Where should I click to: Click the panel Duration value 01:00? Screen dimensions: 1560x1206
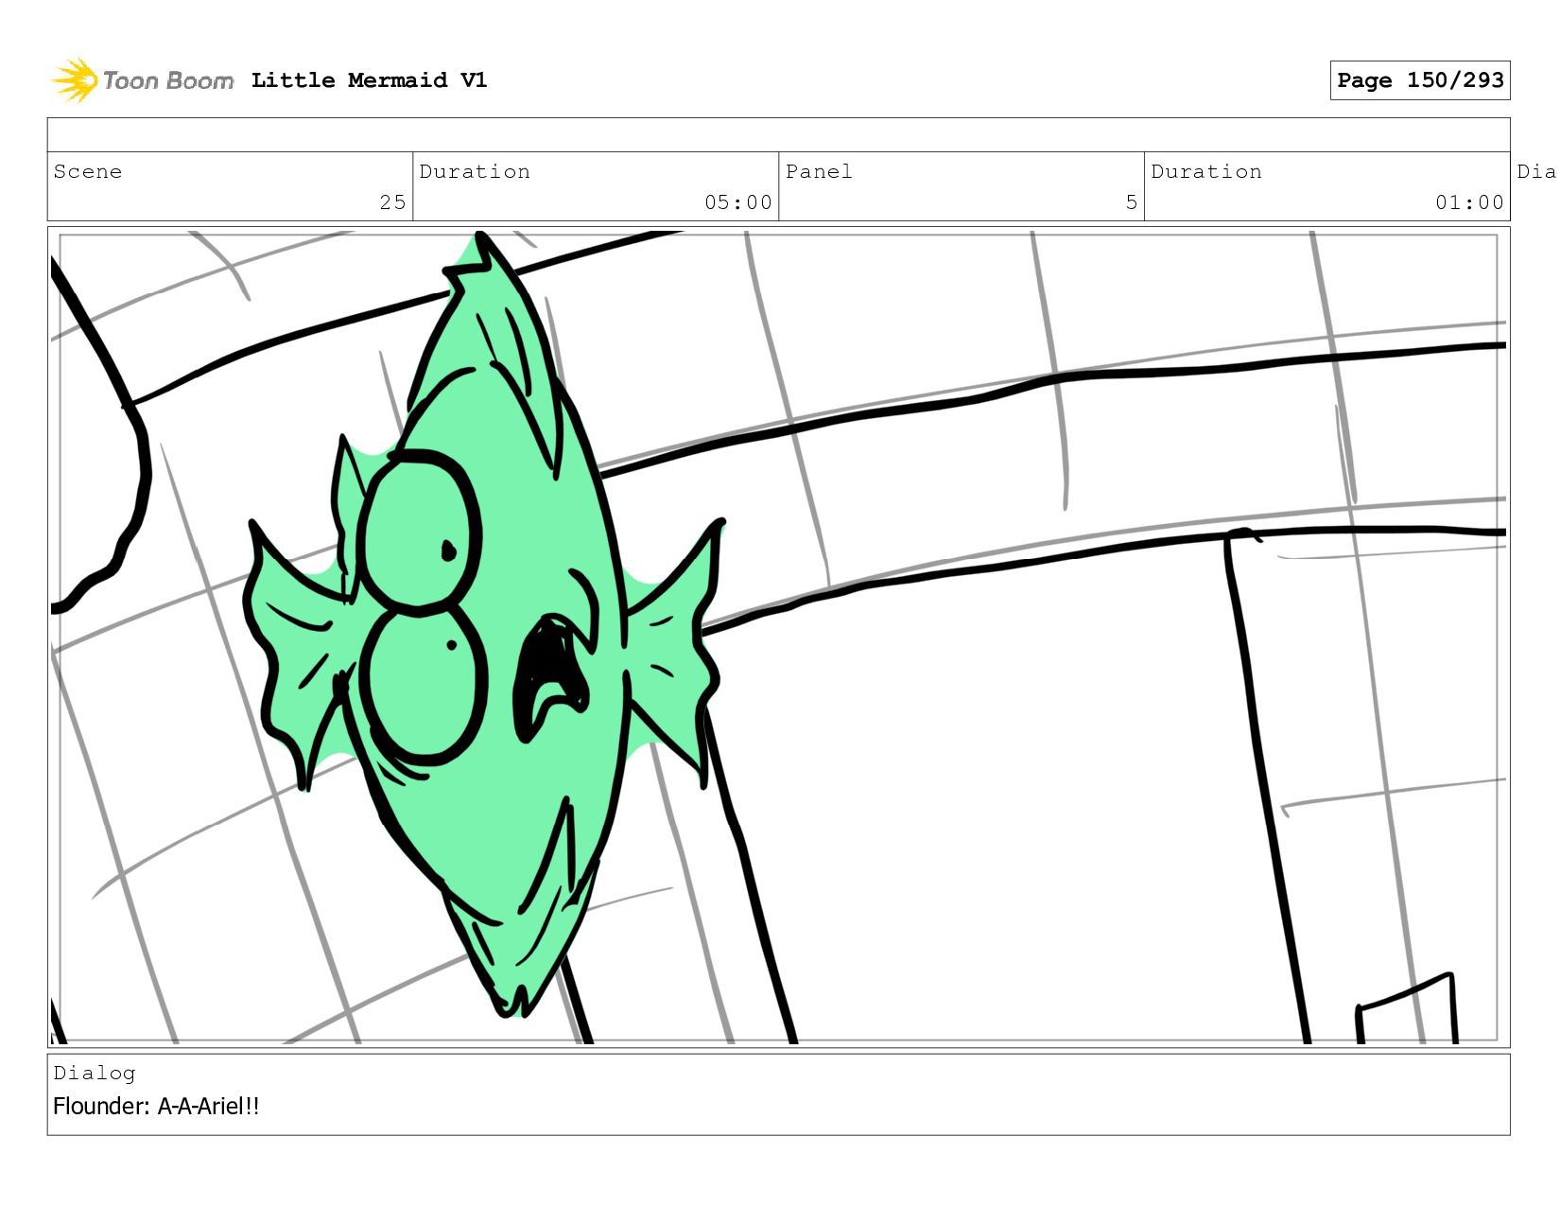tap(1469, 202)
